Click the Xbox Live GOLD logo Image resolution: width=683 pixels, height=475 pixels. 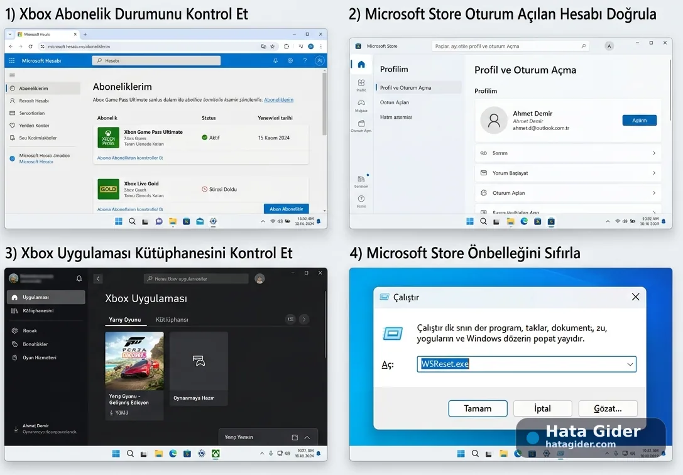coord(108,189)
